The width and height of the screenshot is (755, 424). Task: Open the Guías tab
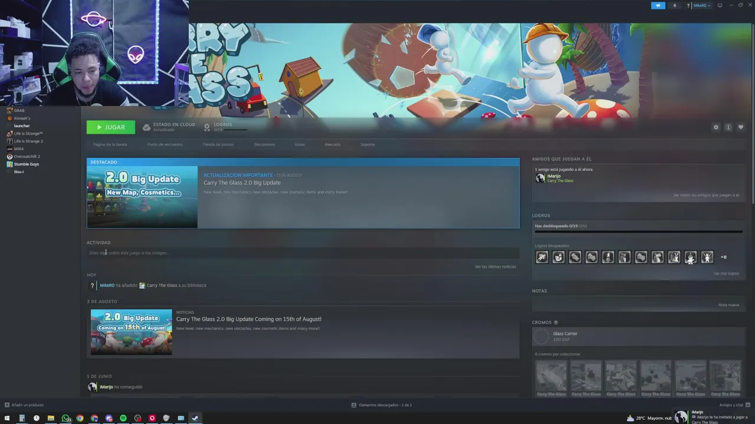coord(300,144)
